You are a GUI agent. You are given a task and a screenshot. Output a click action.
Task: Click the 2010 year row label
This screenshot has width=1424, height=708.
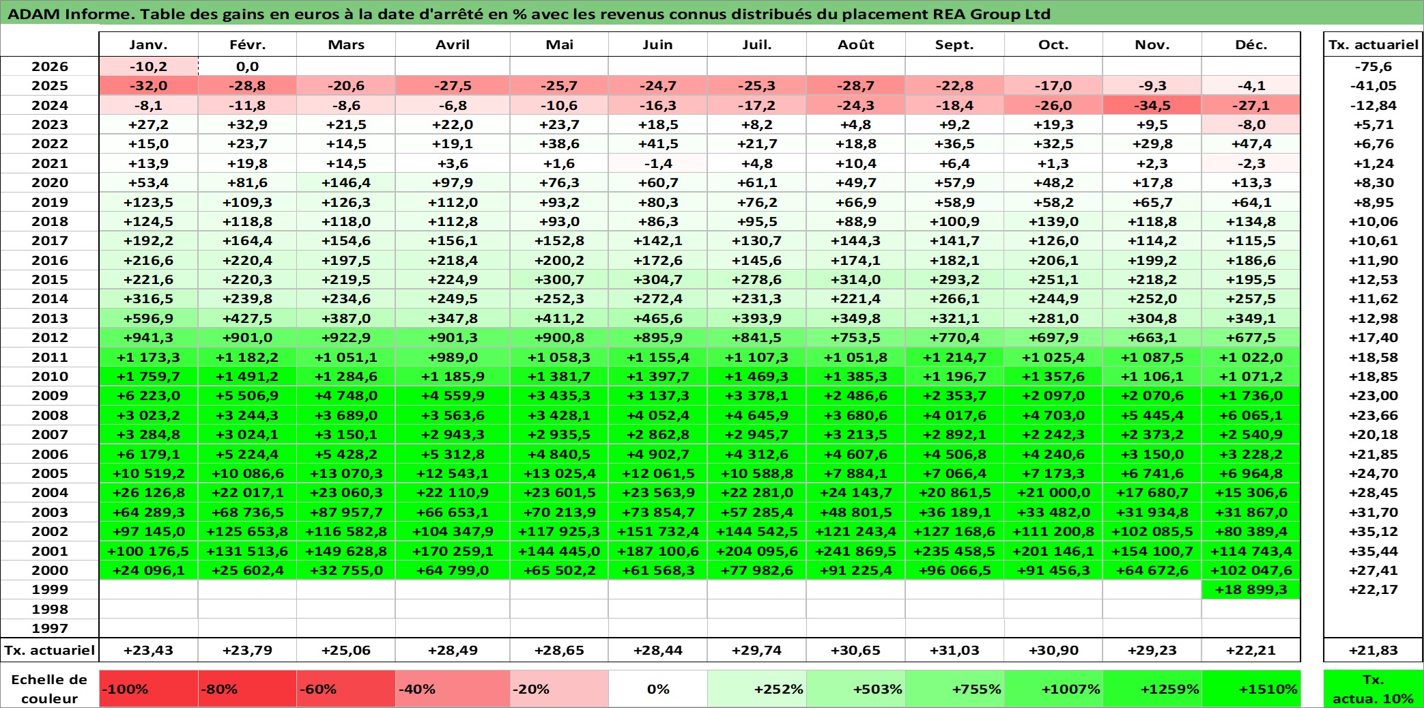50,376
